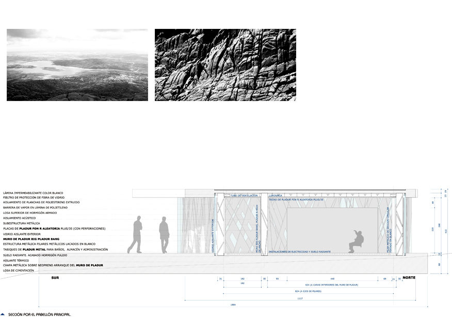
Task: Click the SECCIÓN POR EL PABELLÓN PRINCIPAL caption
Action: [39, 314]
